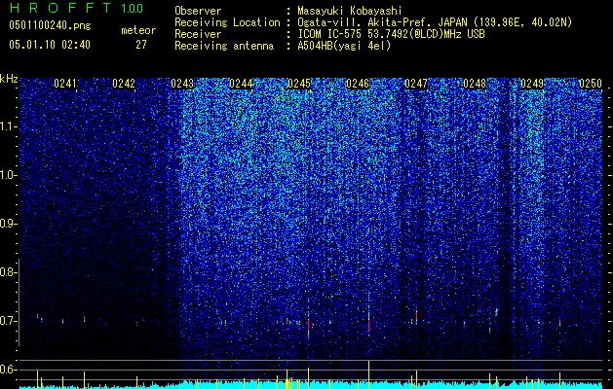This screenshot has width=613, height=389.
Task: Click the 1.1 frequency axis label
Action: 8,126
